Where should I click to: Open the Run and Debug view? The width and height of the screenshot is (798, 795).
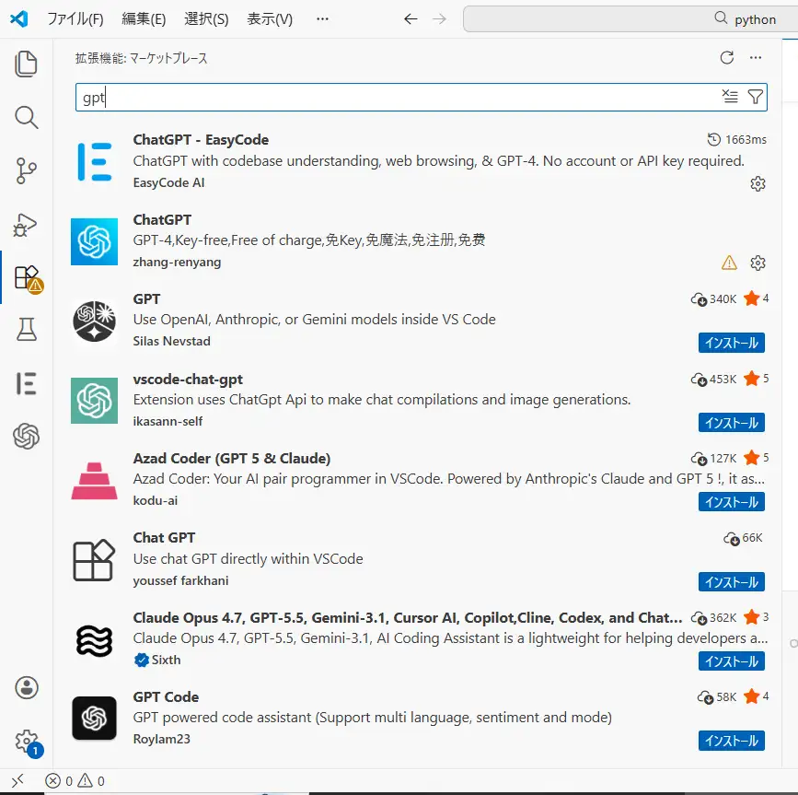[26, 225]
